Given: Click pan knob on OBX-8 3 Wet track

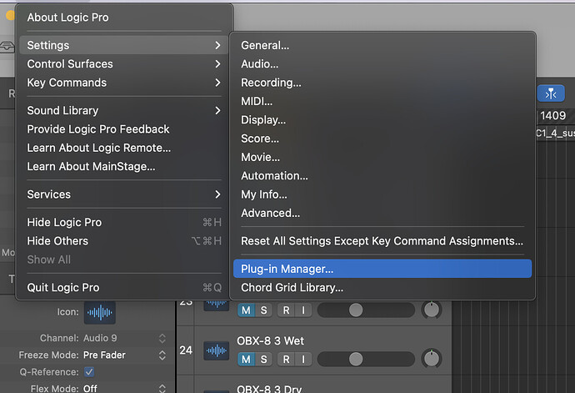Looking at the screenshot, I should click(x=432, y=359).
